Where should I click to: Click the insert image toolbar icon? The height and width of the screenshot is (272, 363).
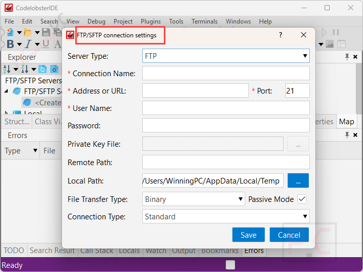click(330, 44)
